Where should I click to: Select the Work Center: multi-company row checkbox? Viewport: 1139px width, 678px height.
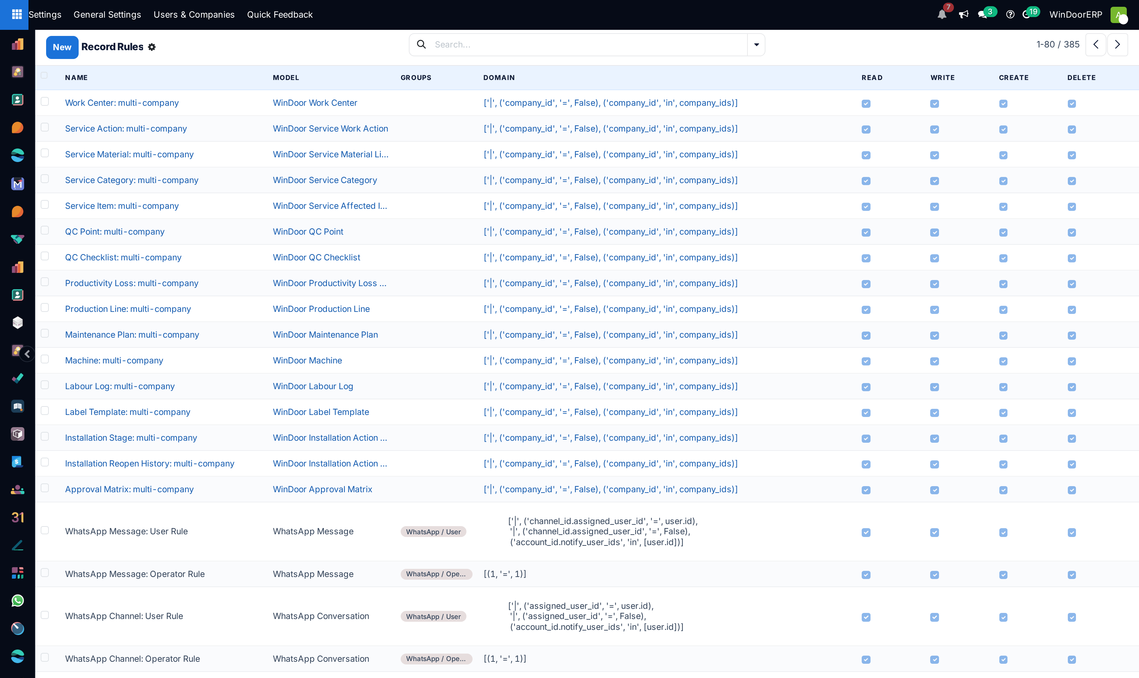click(x=44, y=101)
